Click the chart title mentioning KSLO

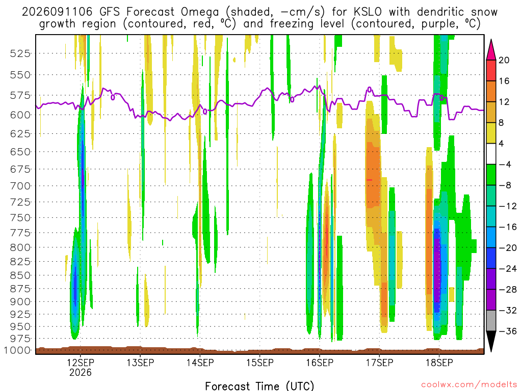(259, 18)
